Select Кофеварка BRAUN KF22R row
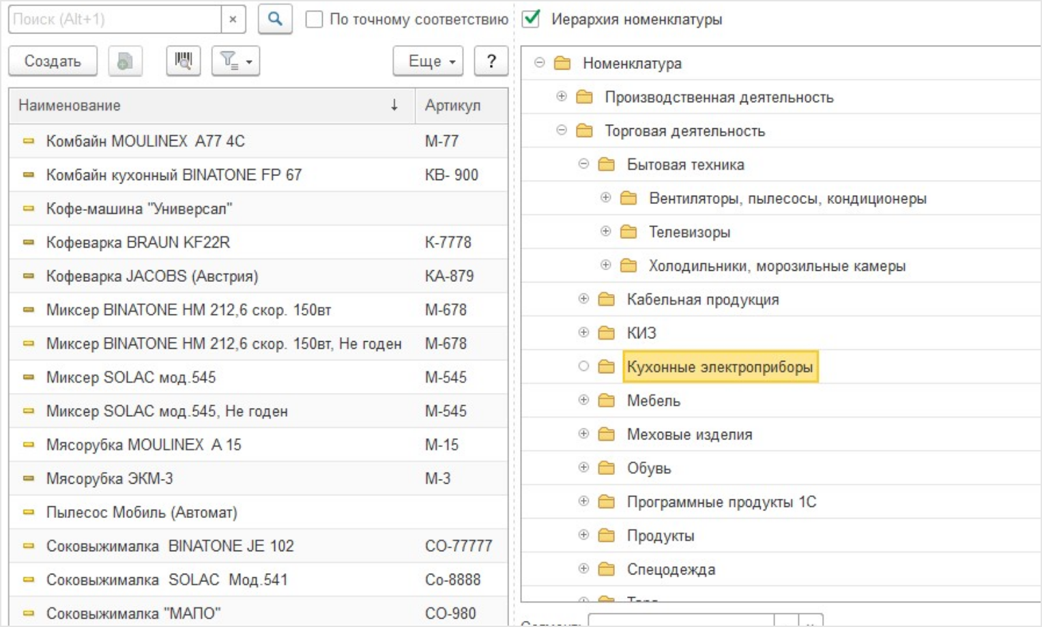This screenshot has width=1042, height=627. 138,242
